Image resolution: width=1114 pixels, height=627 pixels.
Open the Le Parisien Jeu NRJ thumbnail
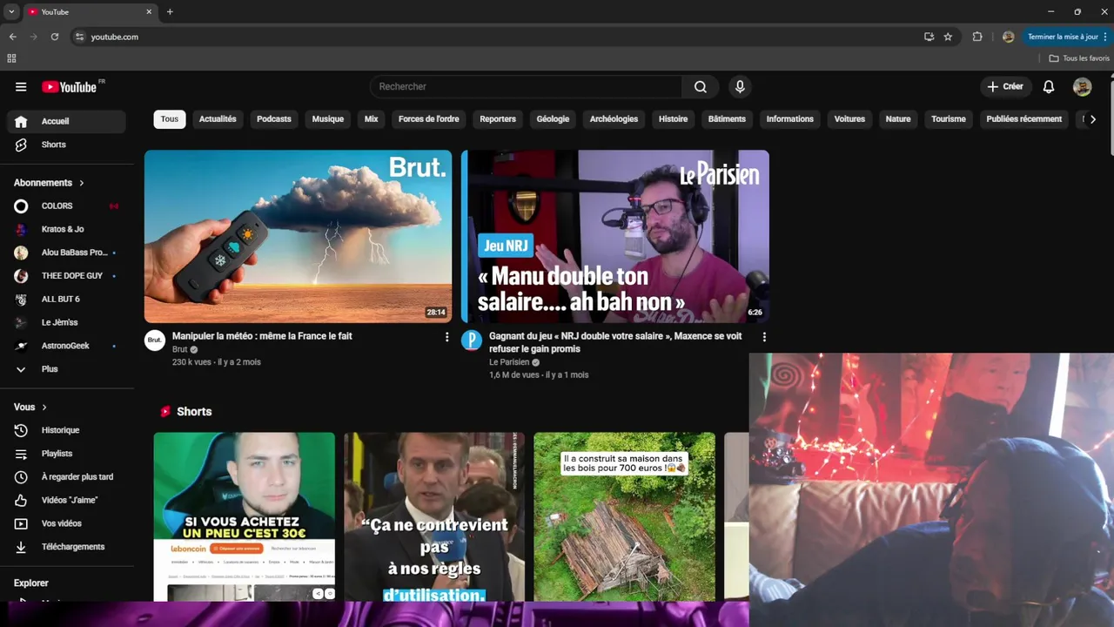click(x=615, y=236)
